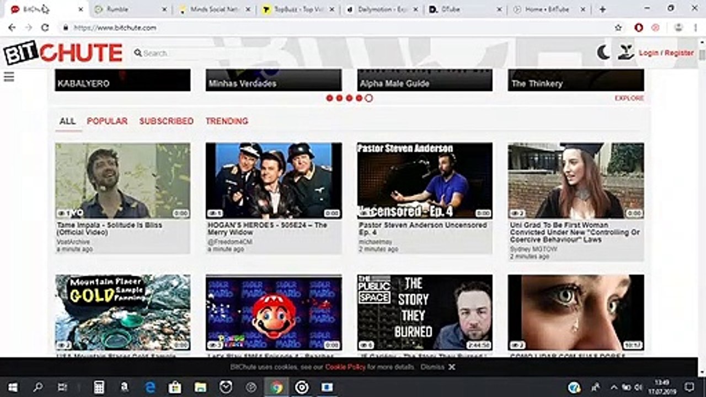This screenshot has height=397, width=706.
Task: Click the browser back arrow
Action: point(12,28)
